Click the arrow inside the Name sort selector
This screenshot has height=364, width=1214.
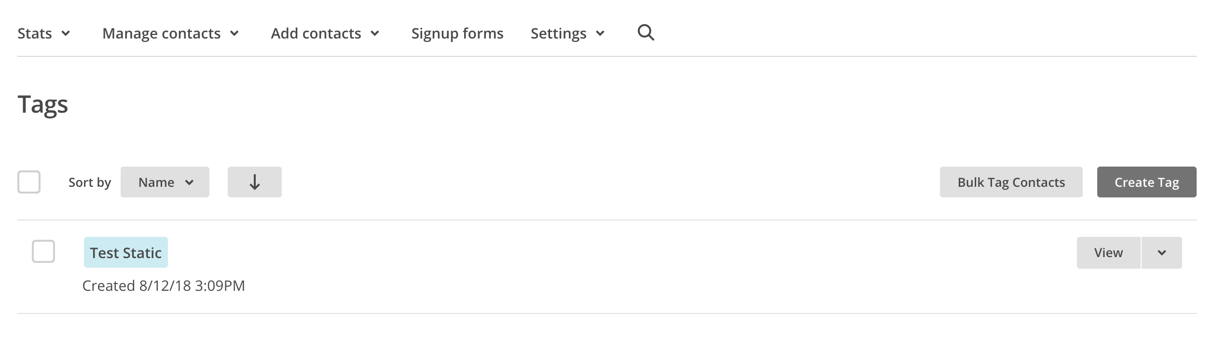[189, 182]
